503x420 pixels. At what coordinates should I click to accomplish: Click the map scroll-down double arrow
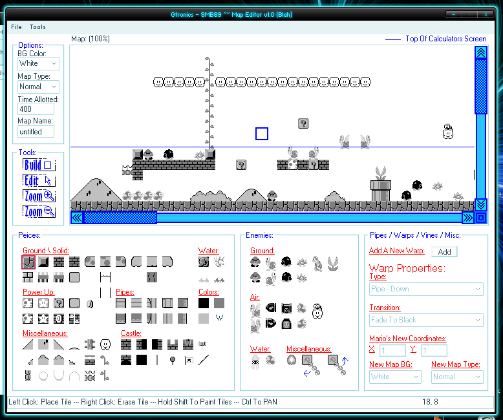pos(481,204)
